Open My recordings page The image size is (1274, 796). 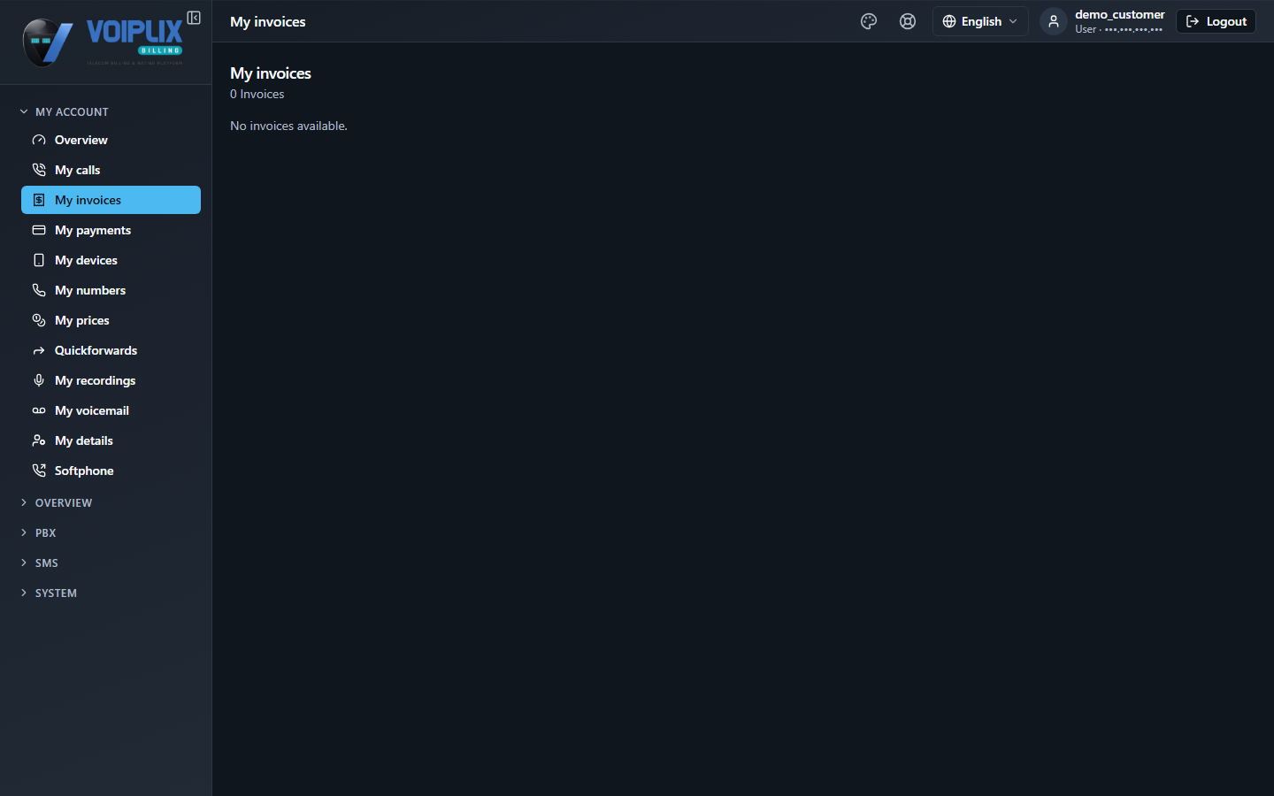pyautogui.click(x=111, y=380)
